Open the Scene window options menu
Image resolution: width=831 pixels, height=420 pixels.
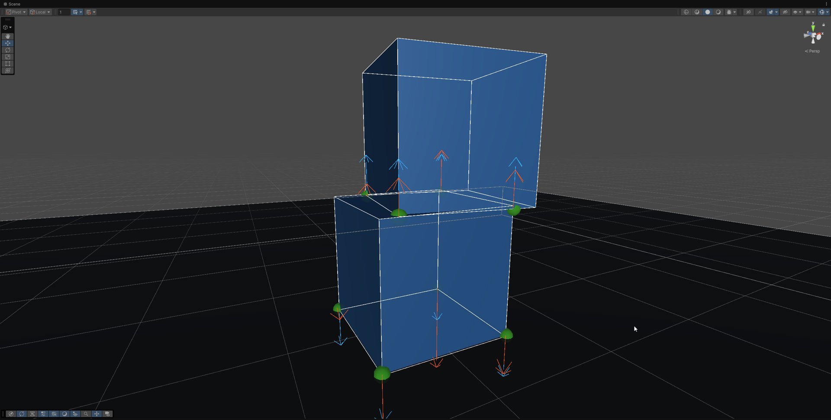tap(826, 4)
